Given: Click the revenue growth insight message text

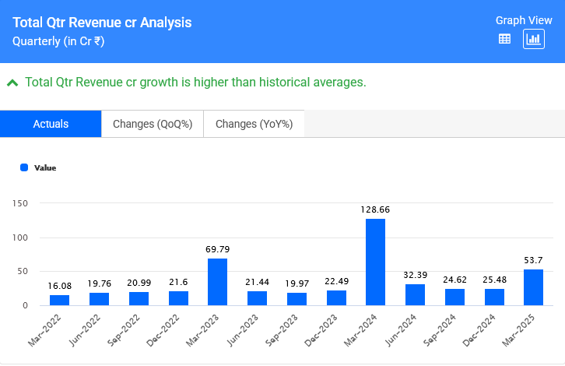Looking at the screenshot, I should tap(195, 83).
